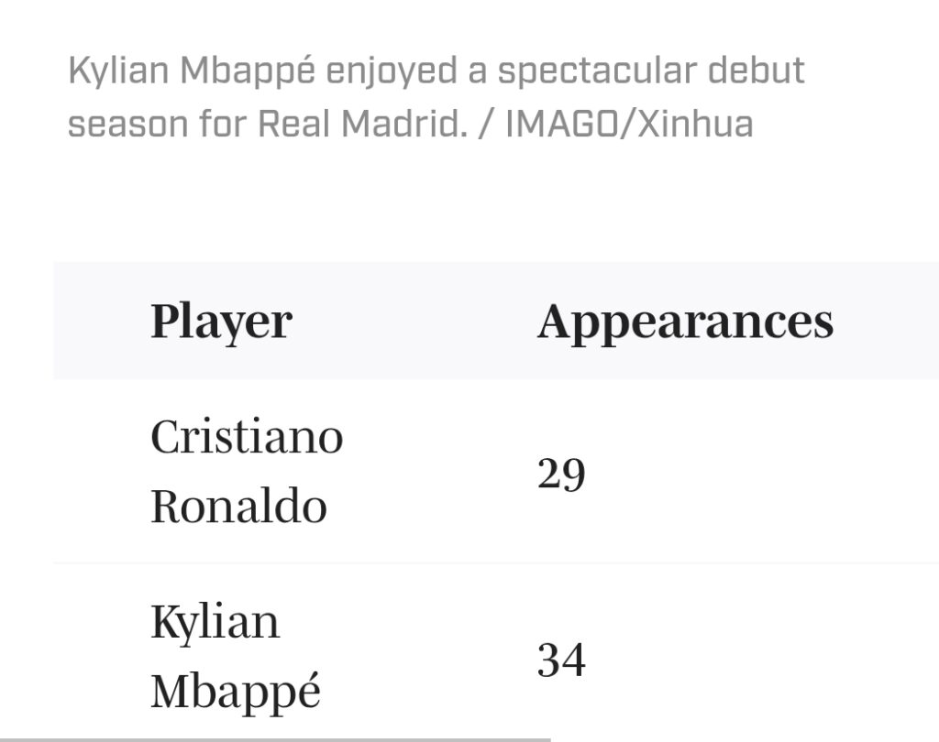Click the "Appearances" column header

coord(685,322)
